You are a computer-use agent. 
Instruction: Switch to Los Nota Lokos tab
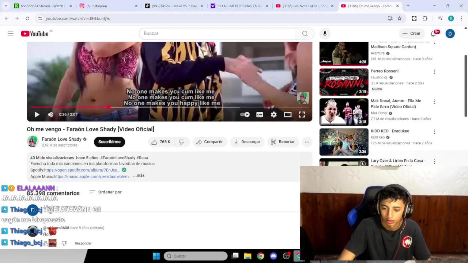tap(305, 6)
